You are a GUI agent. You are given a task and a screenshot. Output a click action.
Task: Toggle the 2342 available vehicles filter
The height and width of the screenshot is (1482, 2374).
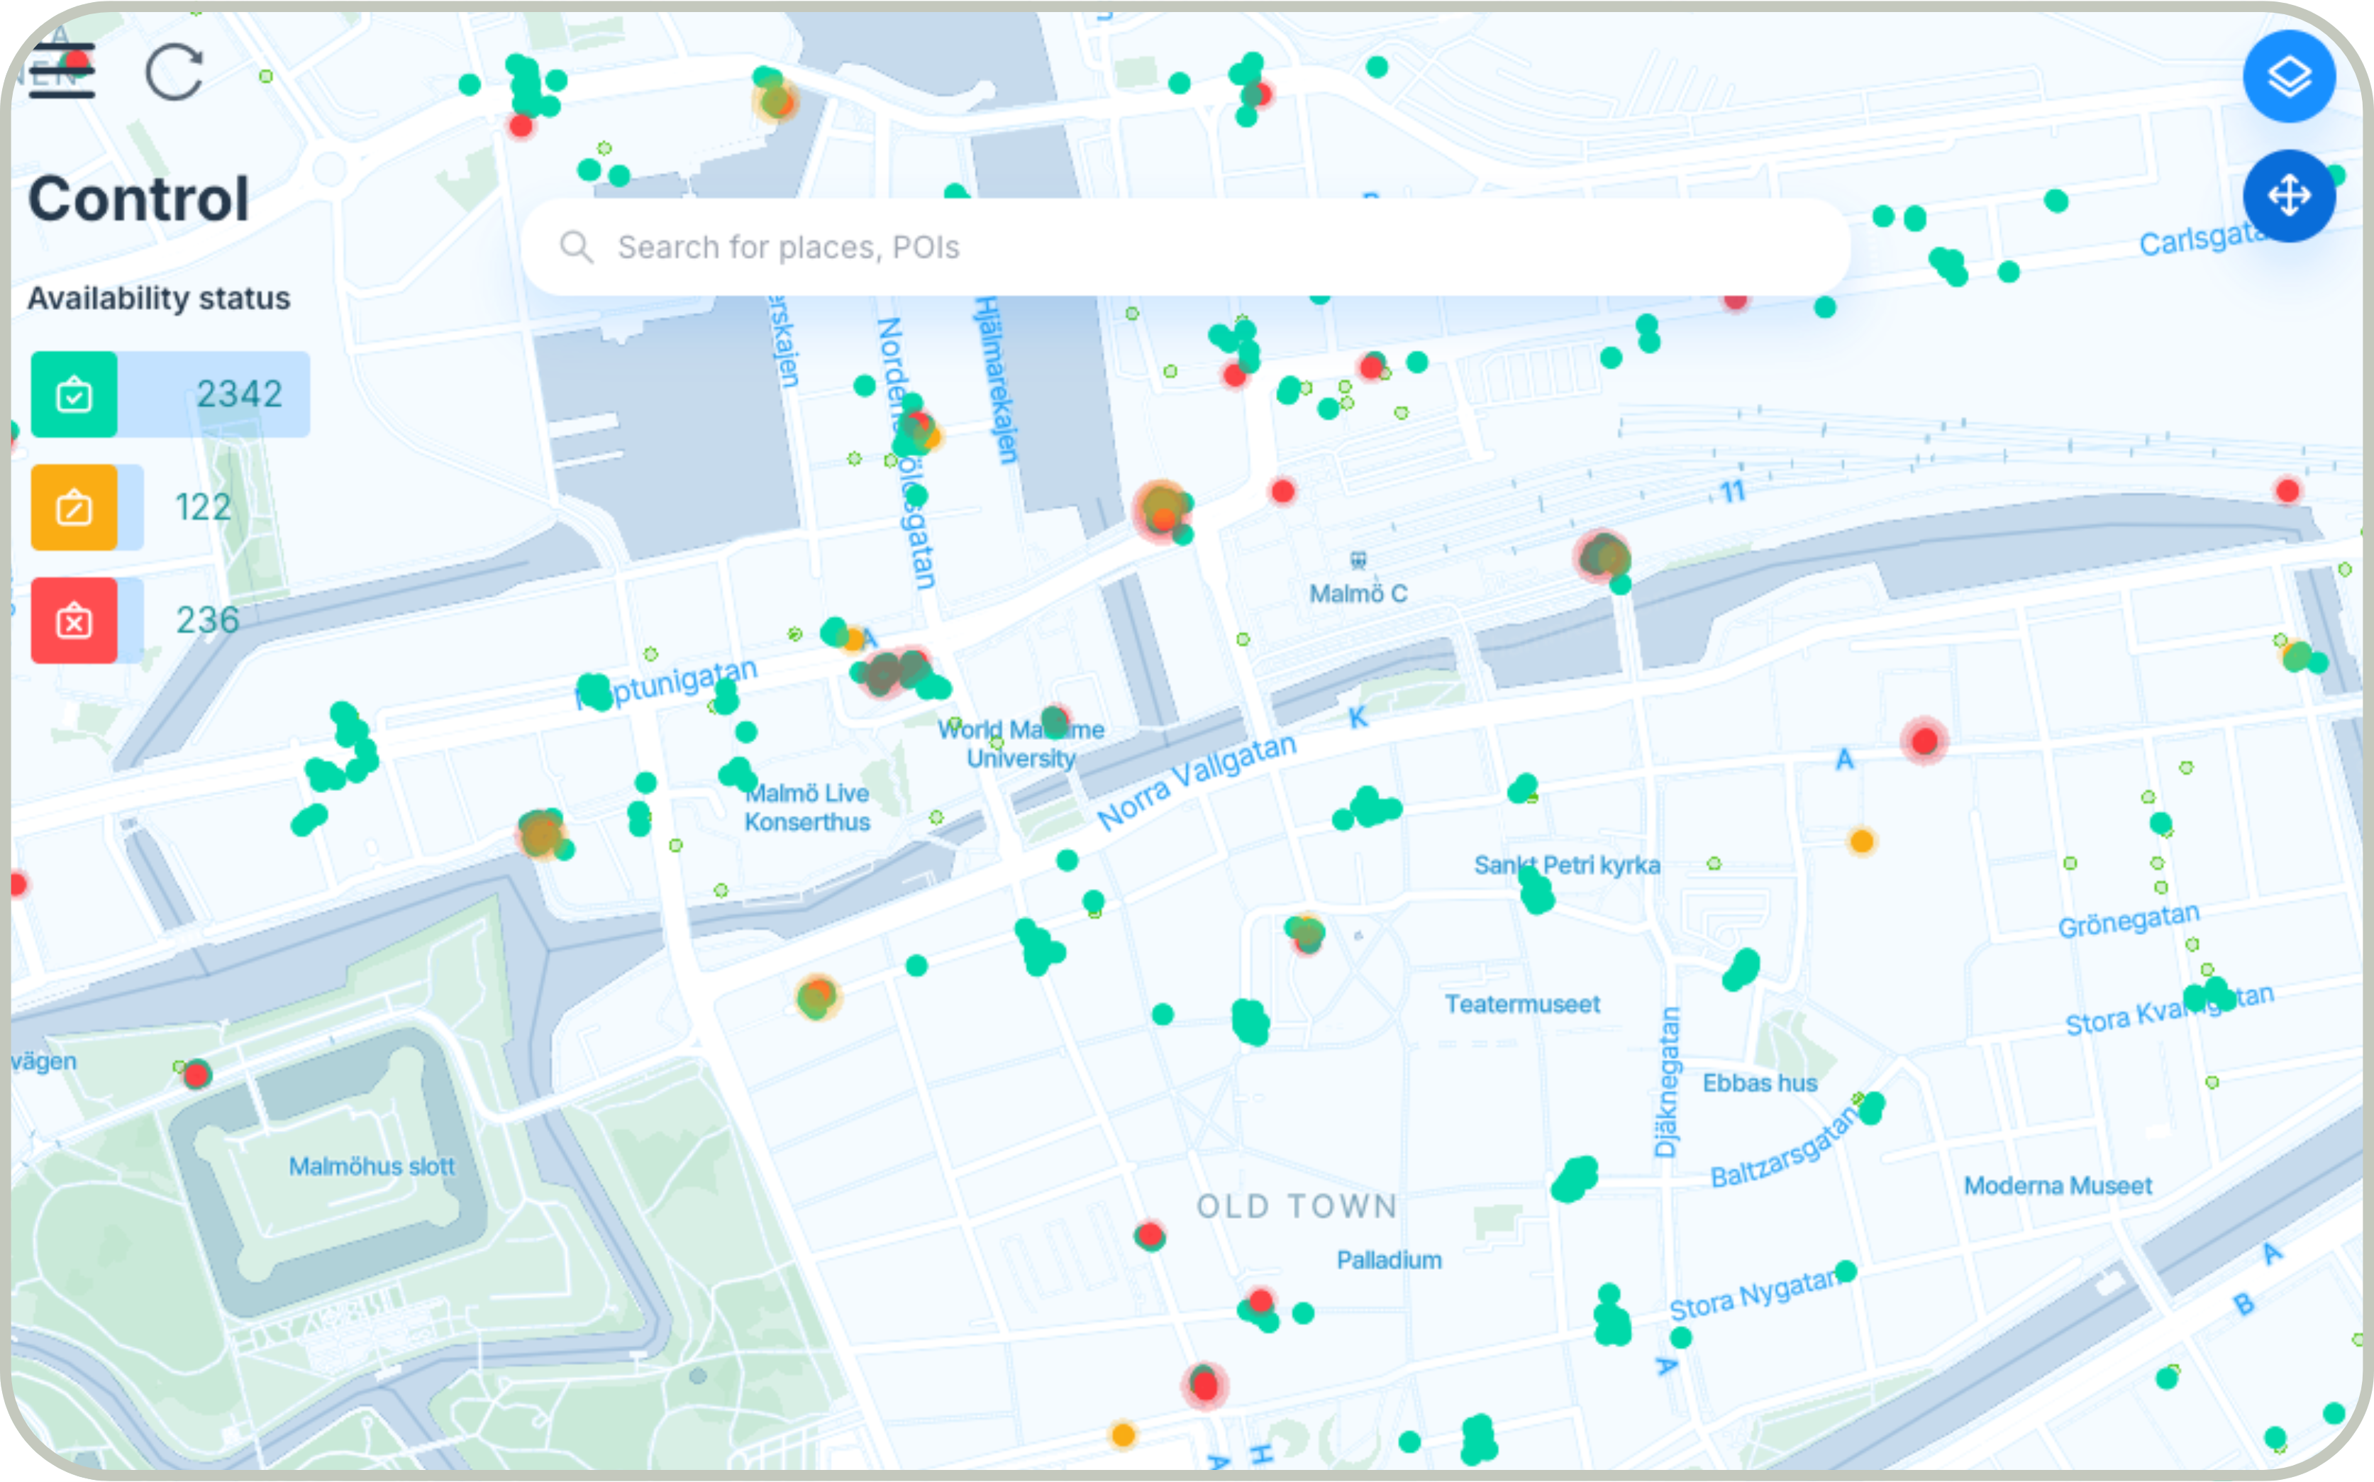pos(239,395)
